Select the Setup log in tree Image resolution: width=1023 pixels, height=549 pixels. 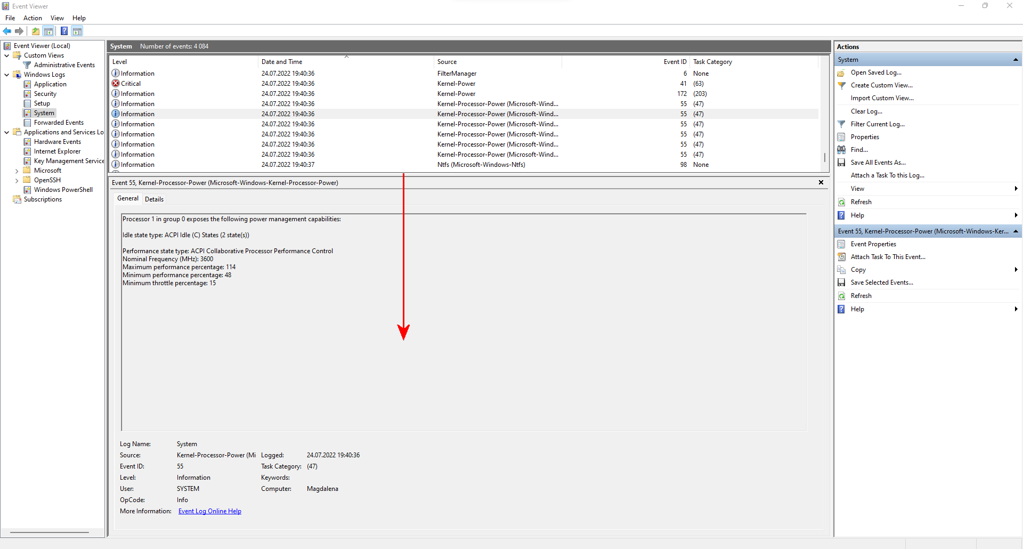pos(42,103)
